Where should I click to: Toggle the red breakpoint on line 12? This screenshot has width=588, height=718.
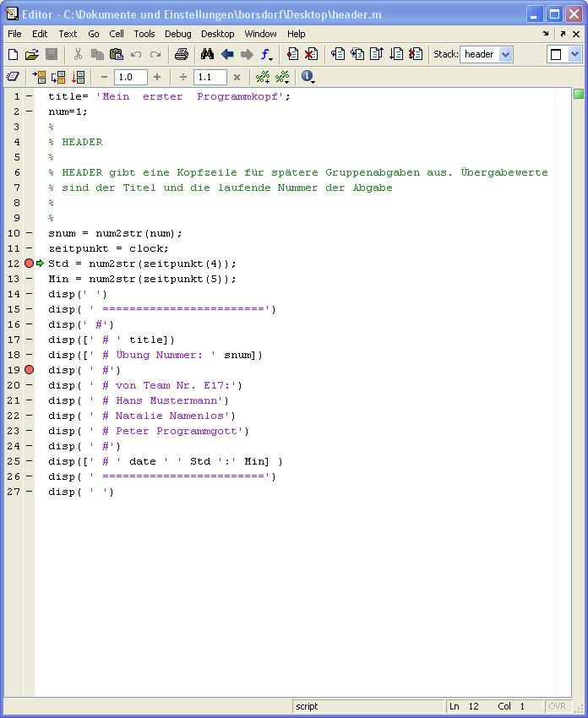(x=30, y=264)
